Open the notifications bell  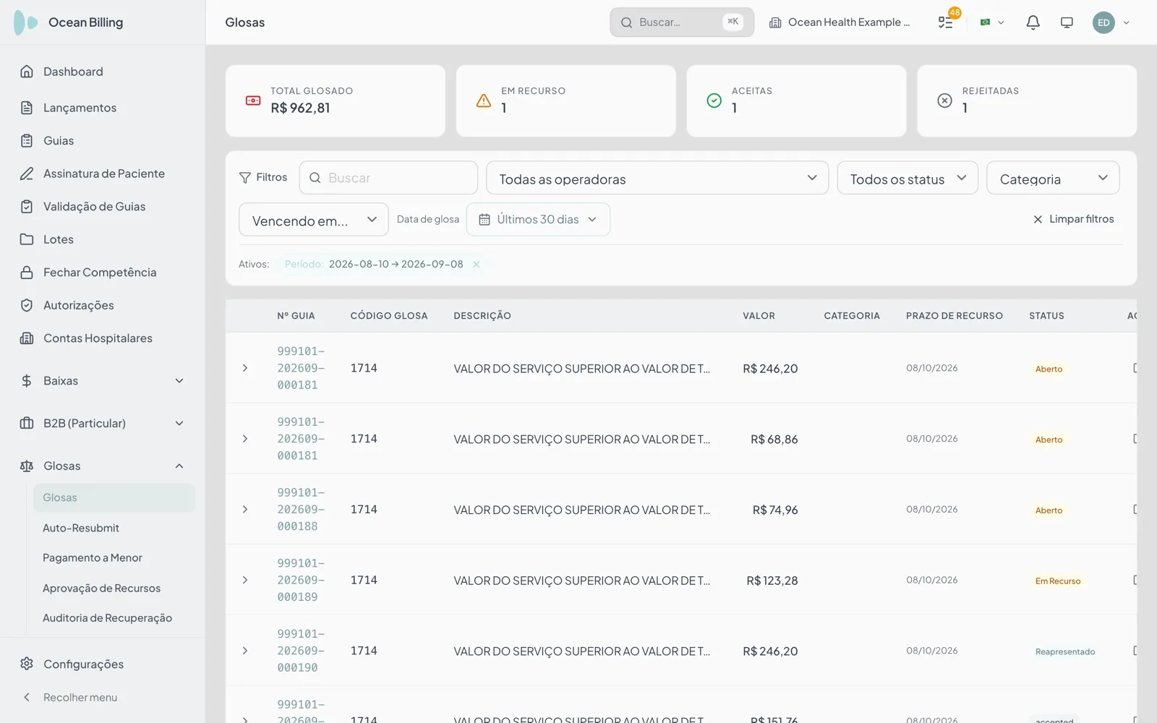click(1033, 22)
